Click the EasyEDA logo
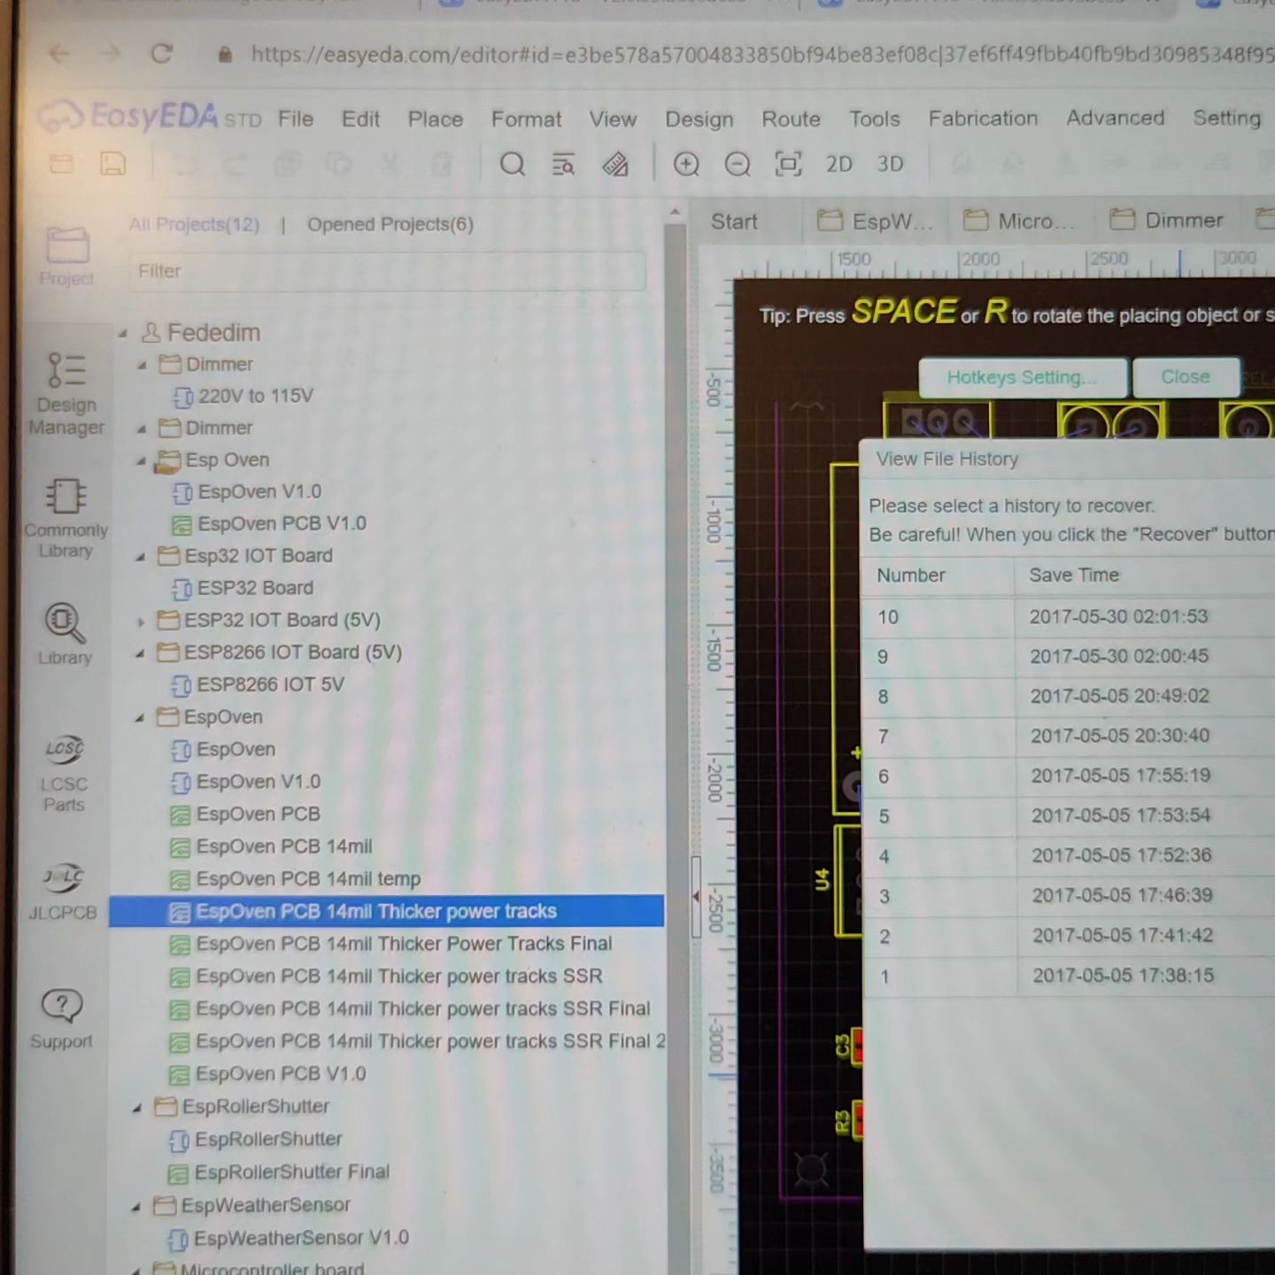 click(x=150, y=117)
